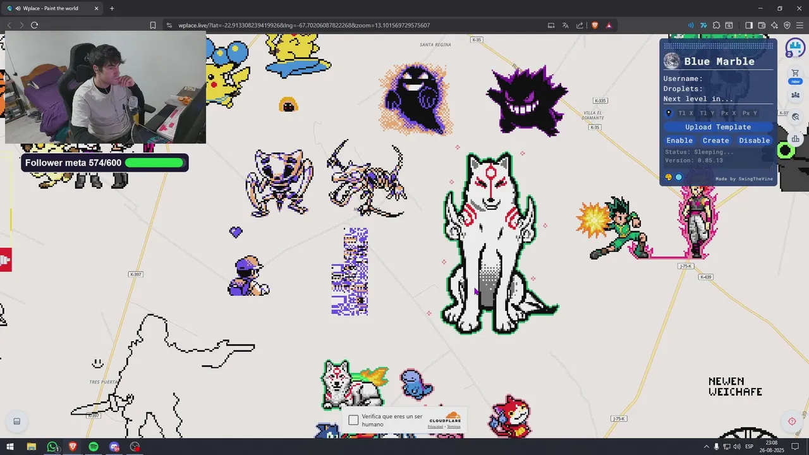
Task: Open Spotify from the taskbar
Action: point(94,447)
